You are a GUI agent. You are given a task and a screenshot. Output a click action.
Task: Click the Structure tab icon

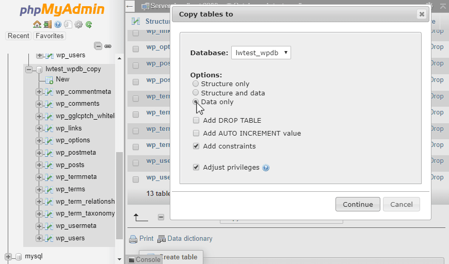[x=136, y=21]
